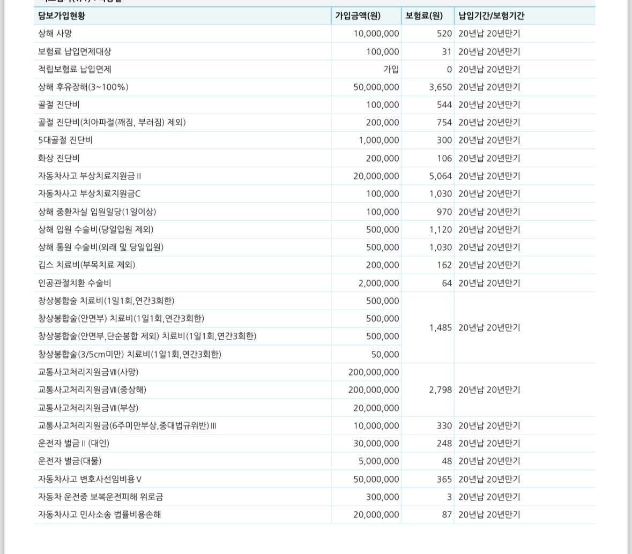
Task: Click the 납입기간/보험기간 column header
Action: coord(491,16)
